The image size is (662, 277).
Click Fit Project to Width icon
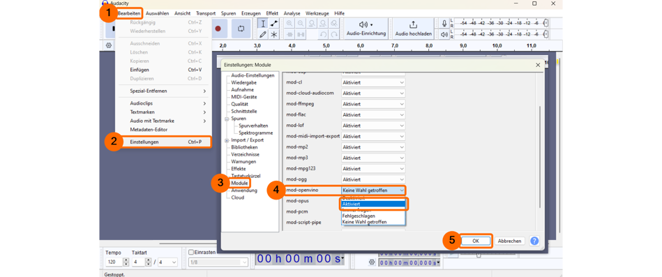pyautogui.click(x=323, y=24)
